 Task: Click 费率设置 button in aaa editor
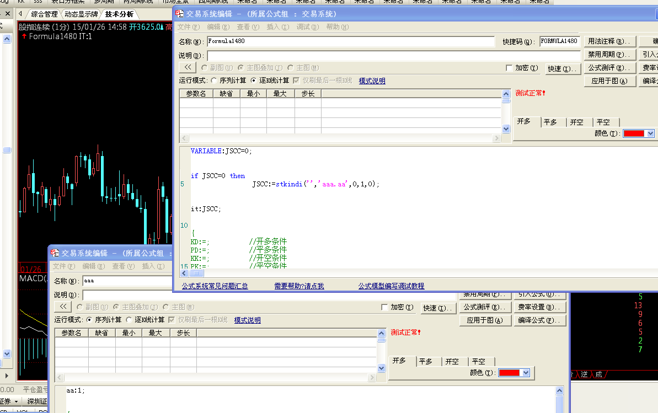pos(539,307)
